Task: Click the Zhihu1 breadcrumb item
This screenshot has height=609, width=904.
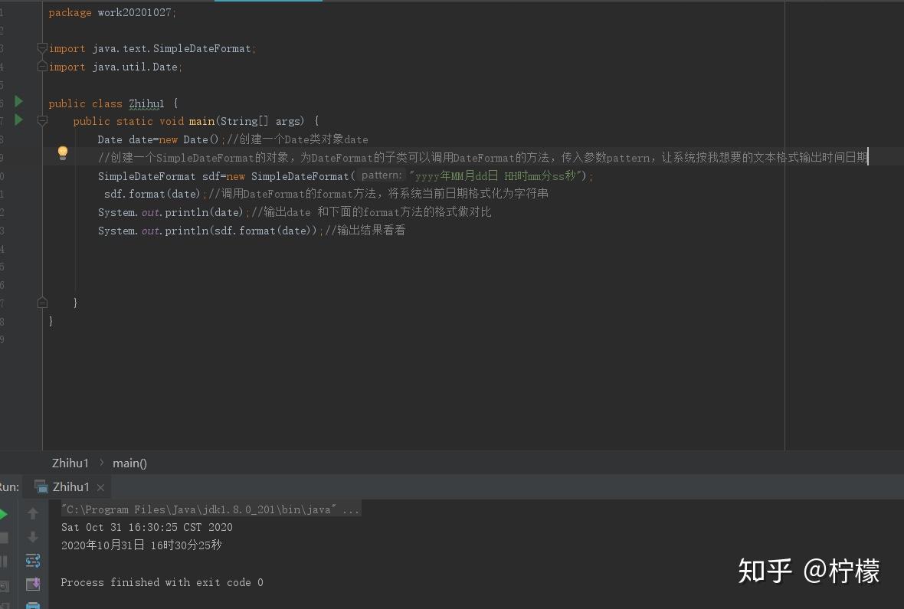Action: [x=70, y=463]
